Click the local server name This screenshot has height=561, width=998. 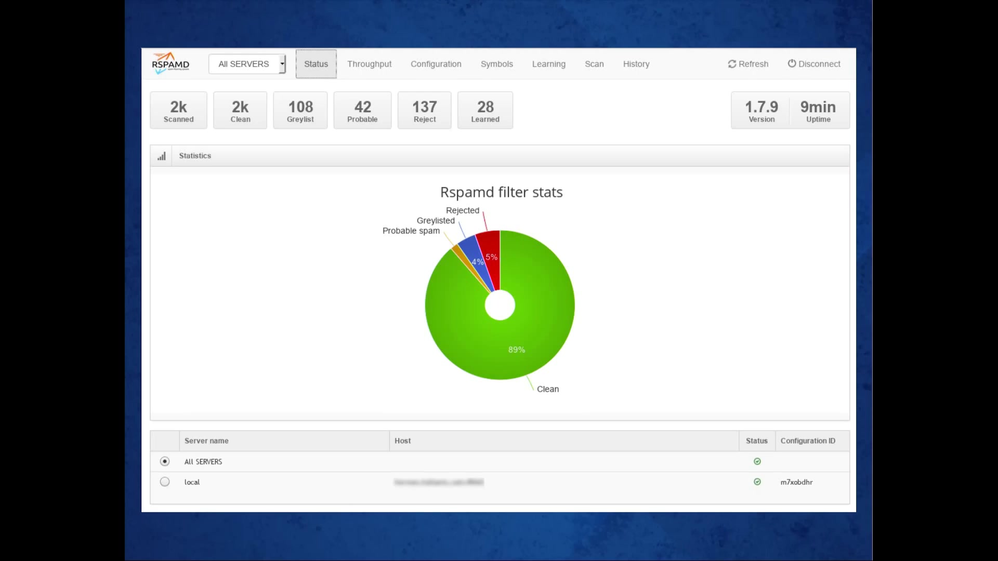[x=192, y=482]
